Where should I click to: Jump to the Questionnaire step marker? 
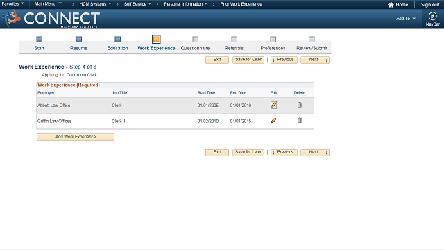pyautogui.click(x=195, y=39)
